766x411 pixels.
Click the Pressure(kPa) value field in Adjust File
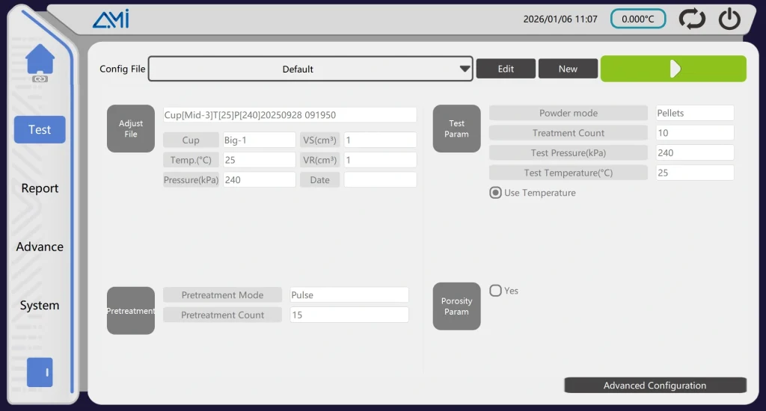pos(260,179)
